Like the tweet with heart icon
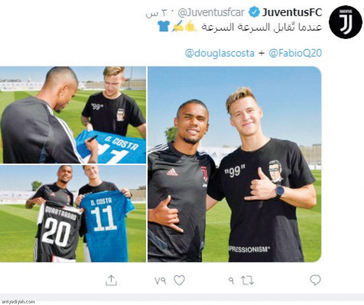This screenshot has width=364, height=305. pos(179,280)
